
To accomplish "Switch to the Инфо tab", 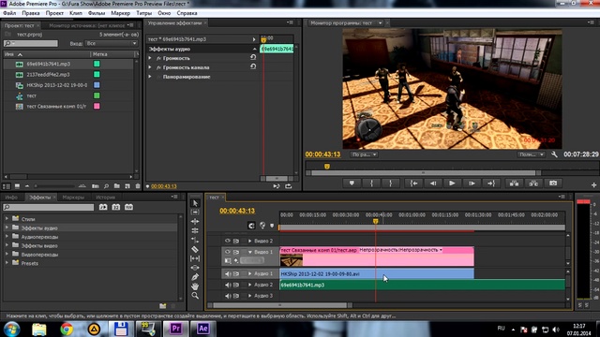I will pos(11,198).
